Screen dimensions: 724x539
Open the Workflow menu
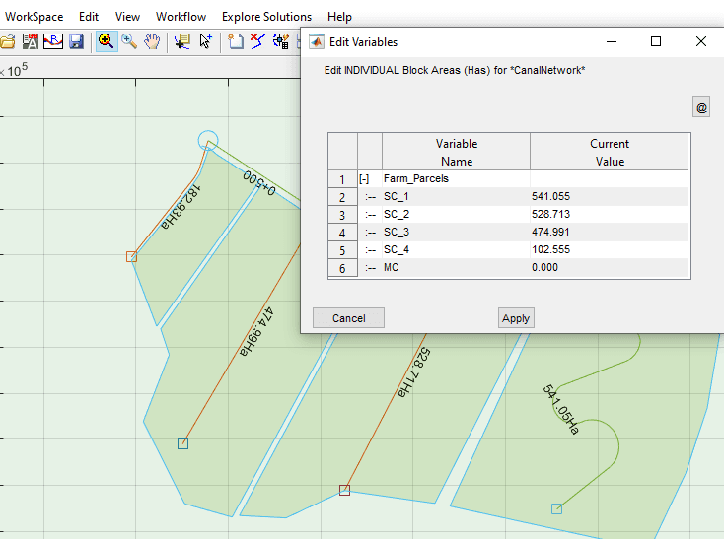click(181, 17)
